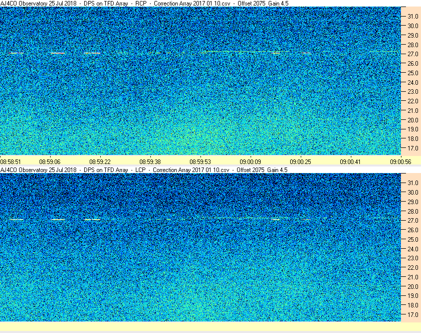
Task: Click the 17.0 frequency label in RCP panel
Action: 412,148
